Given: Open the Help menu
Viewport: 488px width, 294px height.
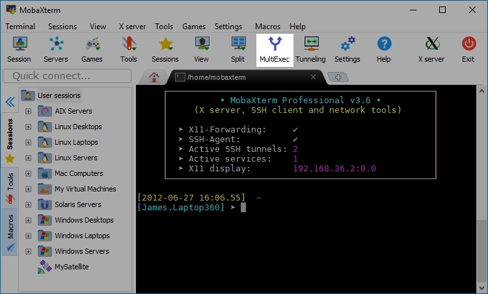Looking at the screenshot, I should (297, 27).
